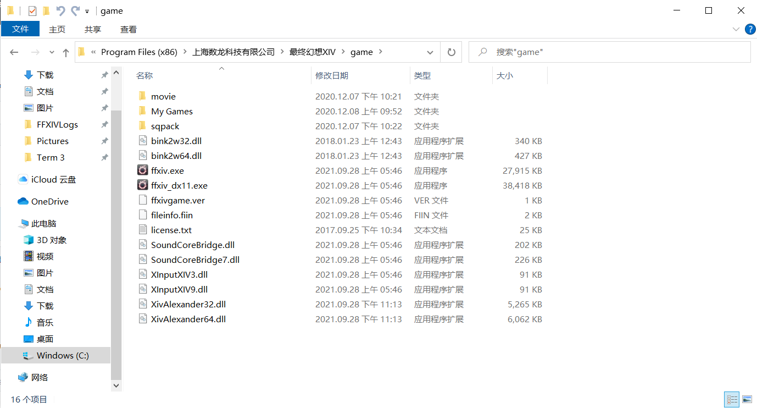Viewport: 757px width, 408px height.
Task: Go back with the back arrow
Action: (14, 52)
